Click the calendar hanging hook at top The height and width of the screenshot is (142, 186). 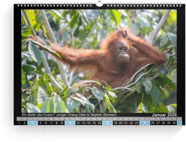(x=99, y=3)
